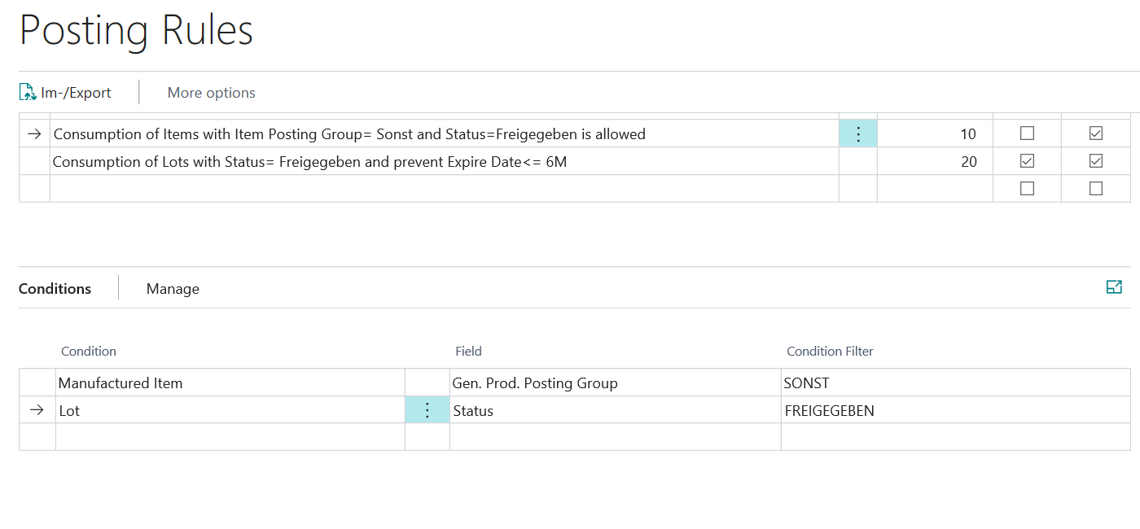Open three-dot menu for Lot condition
The width and height of the screenshot is (1140, 529).
[427, 410]
